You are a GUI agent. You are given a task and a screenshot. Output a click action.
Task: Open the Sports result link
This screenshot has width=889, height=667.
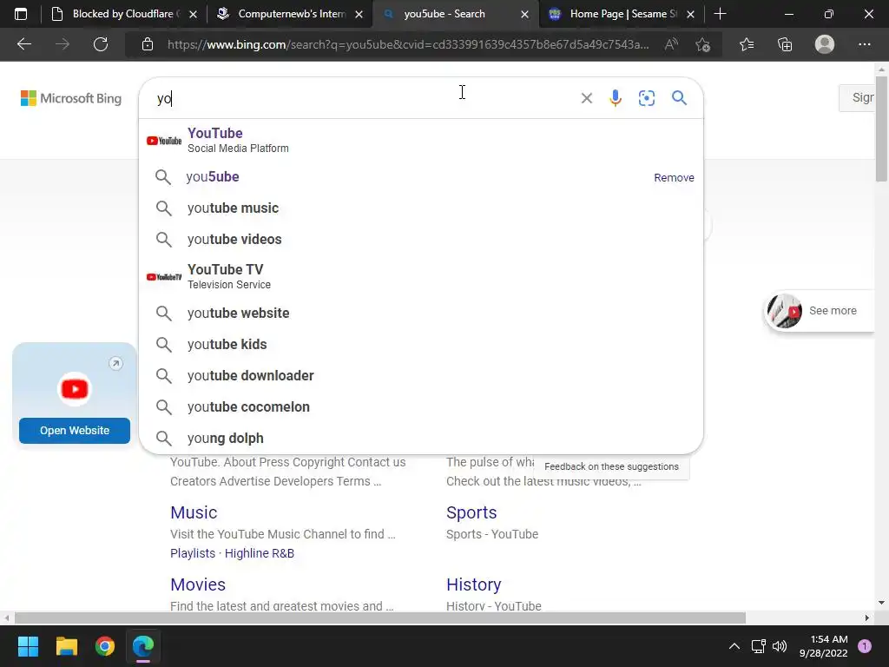pos(471,512)
